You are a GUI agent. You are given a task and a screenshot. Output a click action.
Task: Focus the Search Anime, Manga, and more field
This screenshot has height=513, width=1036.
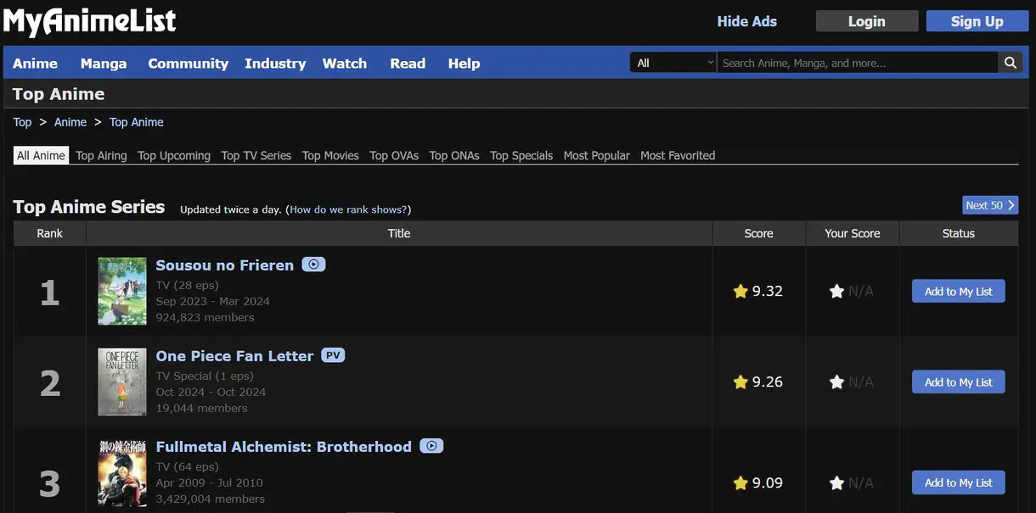858,63
